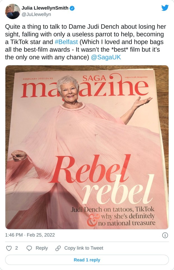This screenshot has height=270, width=174.
Task: Click the Reply text label
Action: pyautogui.click(x=42, y=248)
